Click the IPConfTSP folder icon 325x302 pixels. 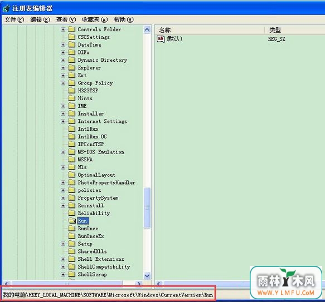72,144
